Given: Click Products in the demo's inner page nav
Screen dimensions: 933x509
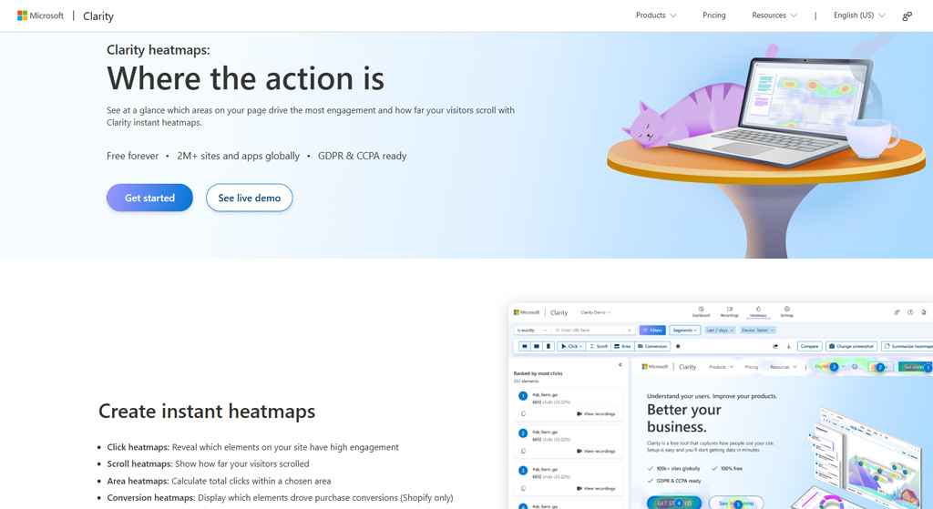Looking at the screenshot, I should click(x=722, y=367).
